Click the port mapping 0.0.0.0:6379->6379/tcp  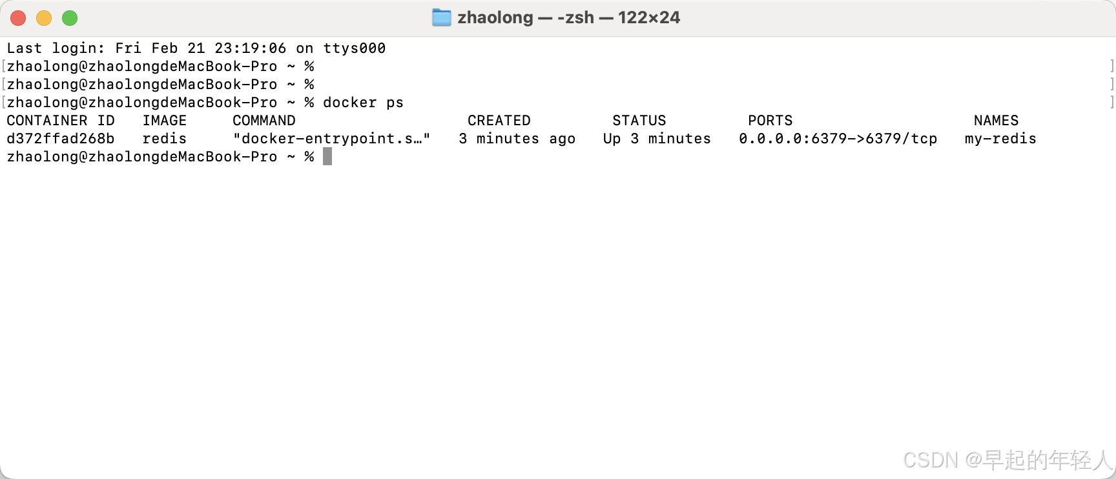point(838,138)
